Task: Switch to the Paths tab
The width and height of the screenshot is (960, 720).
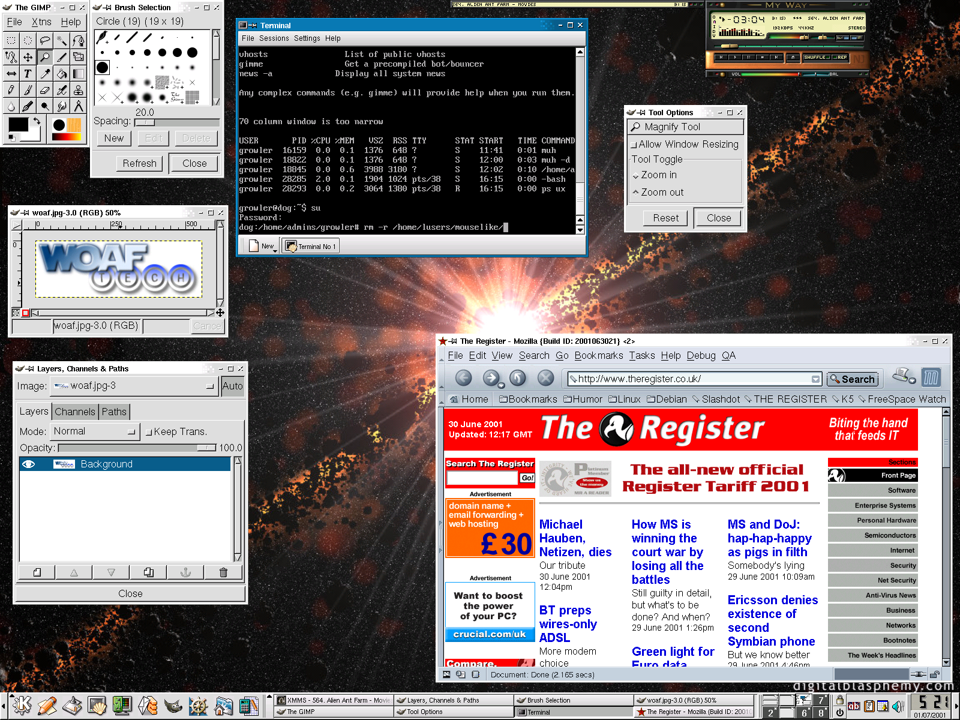Action: [x=114, y=412]
